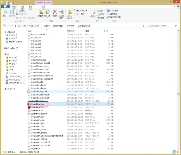Sort by the Type column header
This screenshot has width=181, height=155.
point(87,31)
